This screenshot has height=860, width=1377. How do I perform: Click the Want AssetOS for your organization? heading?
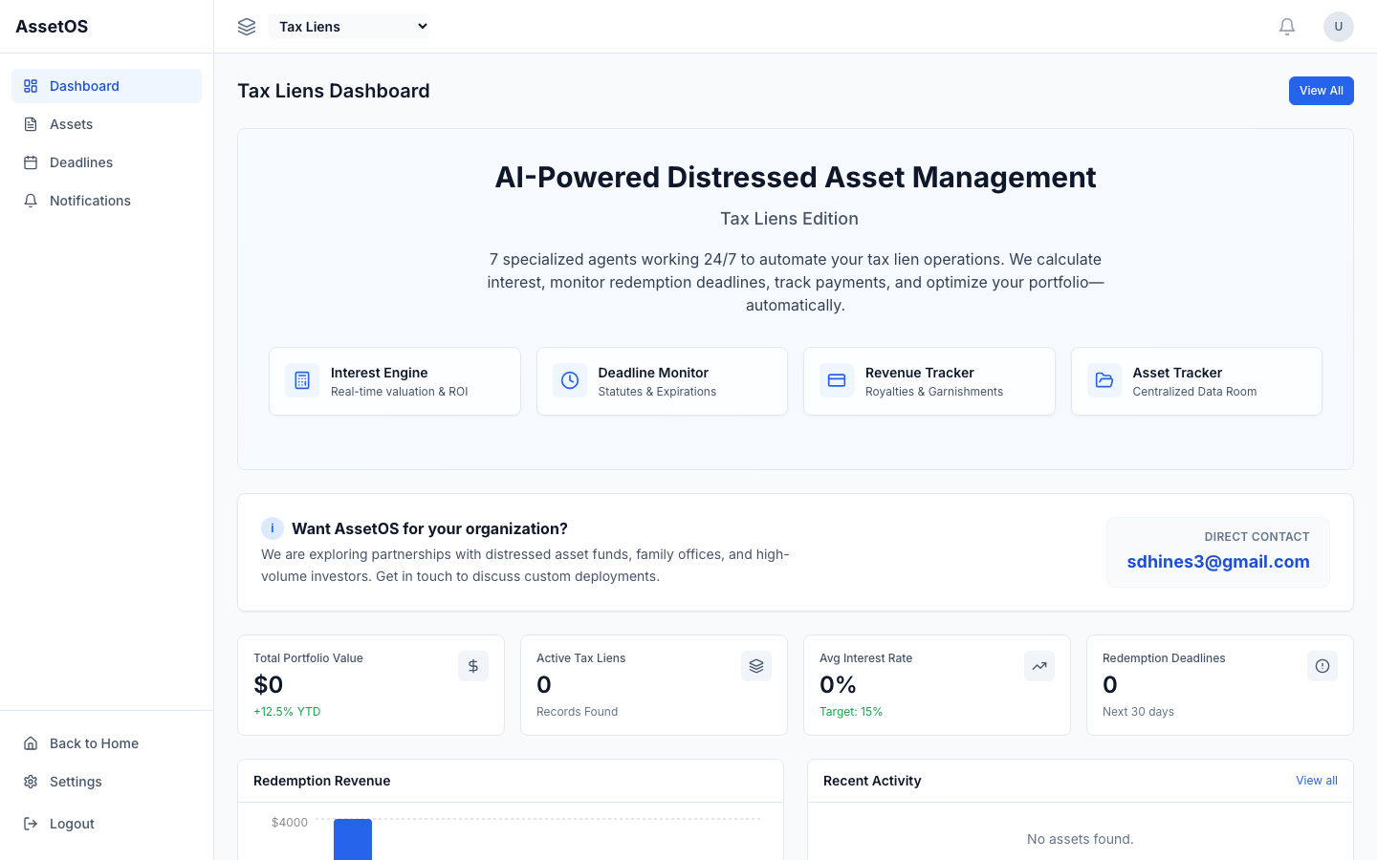(429, 528)
